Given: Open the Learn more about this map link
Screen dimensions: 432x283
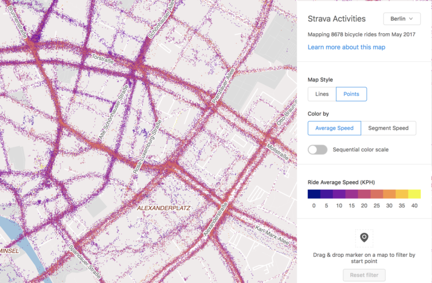Looking at the screenshot, I should (x=346, y=47).
